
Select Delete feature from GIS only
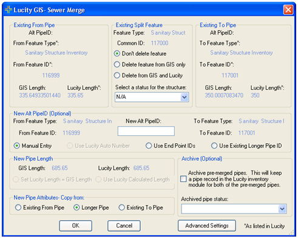pyautogui.click(x=150, y=64)
